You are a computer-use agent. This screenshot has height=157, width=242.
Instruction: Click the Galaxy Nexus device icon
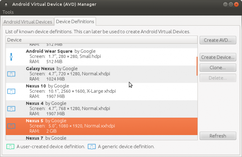point(11,74)
